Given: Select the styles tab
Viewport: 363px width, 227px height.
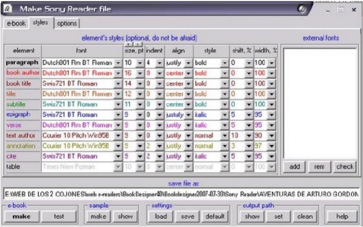Looking at the screenshot, I should pos(41,23).
